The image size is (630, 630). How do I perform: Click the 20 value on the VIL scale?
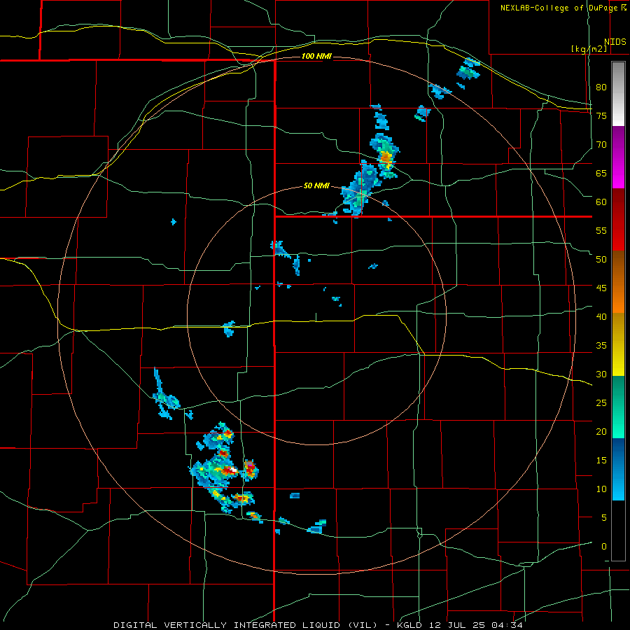click(601, 431)
